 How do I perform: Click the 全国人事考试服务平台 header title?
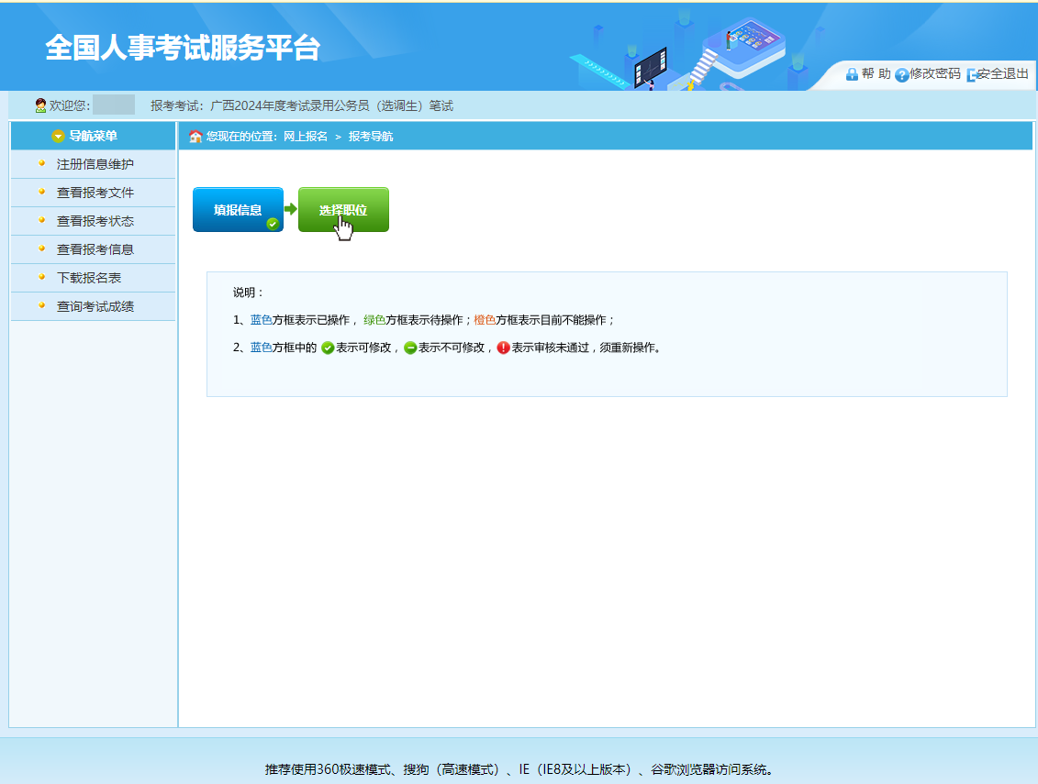(183, 48)
